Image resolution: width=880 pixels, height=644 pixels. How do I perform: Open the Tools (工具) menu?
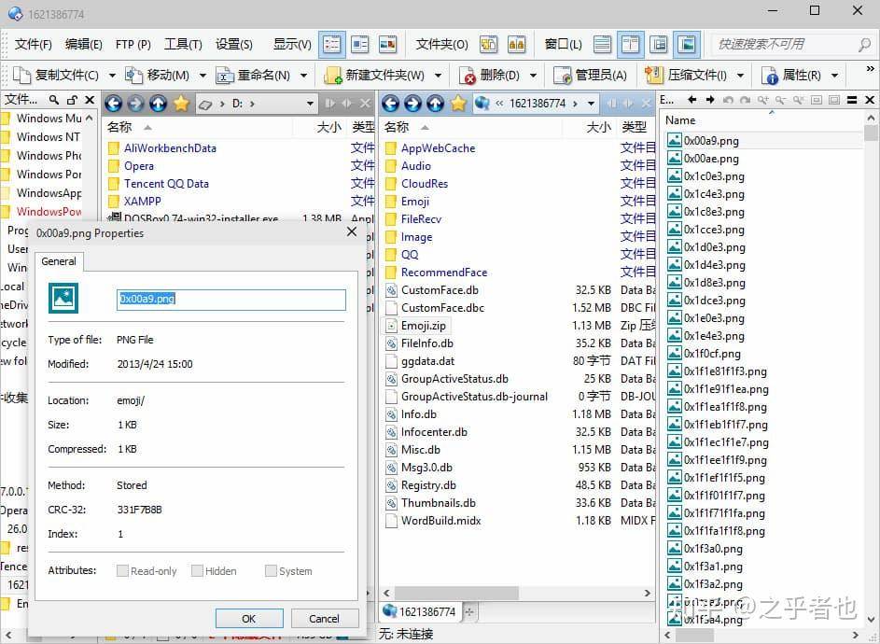[183, 45]
